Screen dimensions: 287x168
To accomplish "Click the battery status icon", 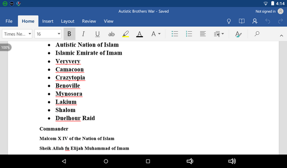I will point(273,4).
